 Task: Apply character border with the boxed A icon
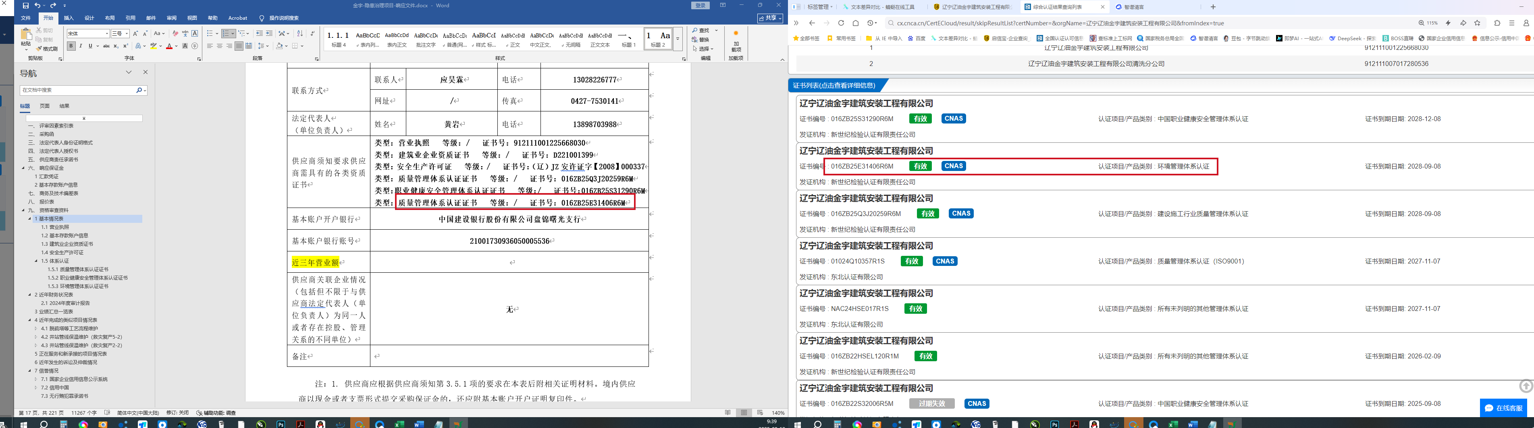[195, 33]
